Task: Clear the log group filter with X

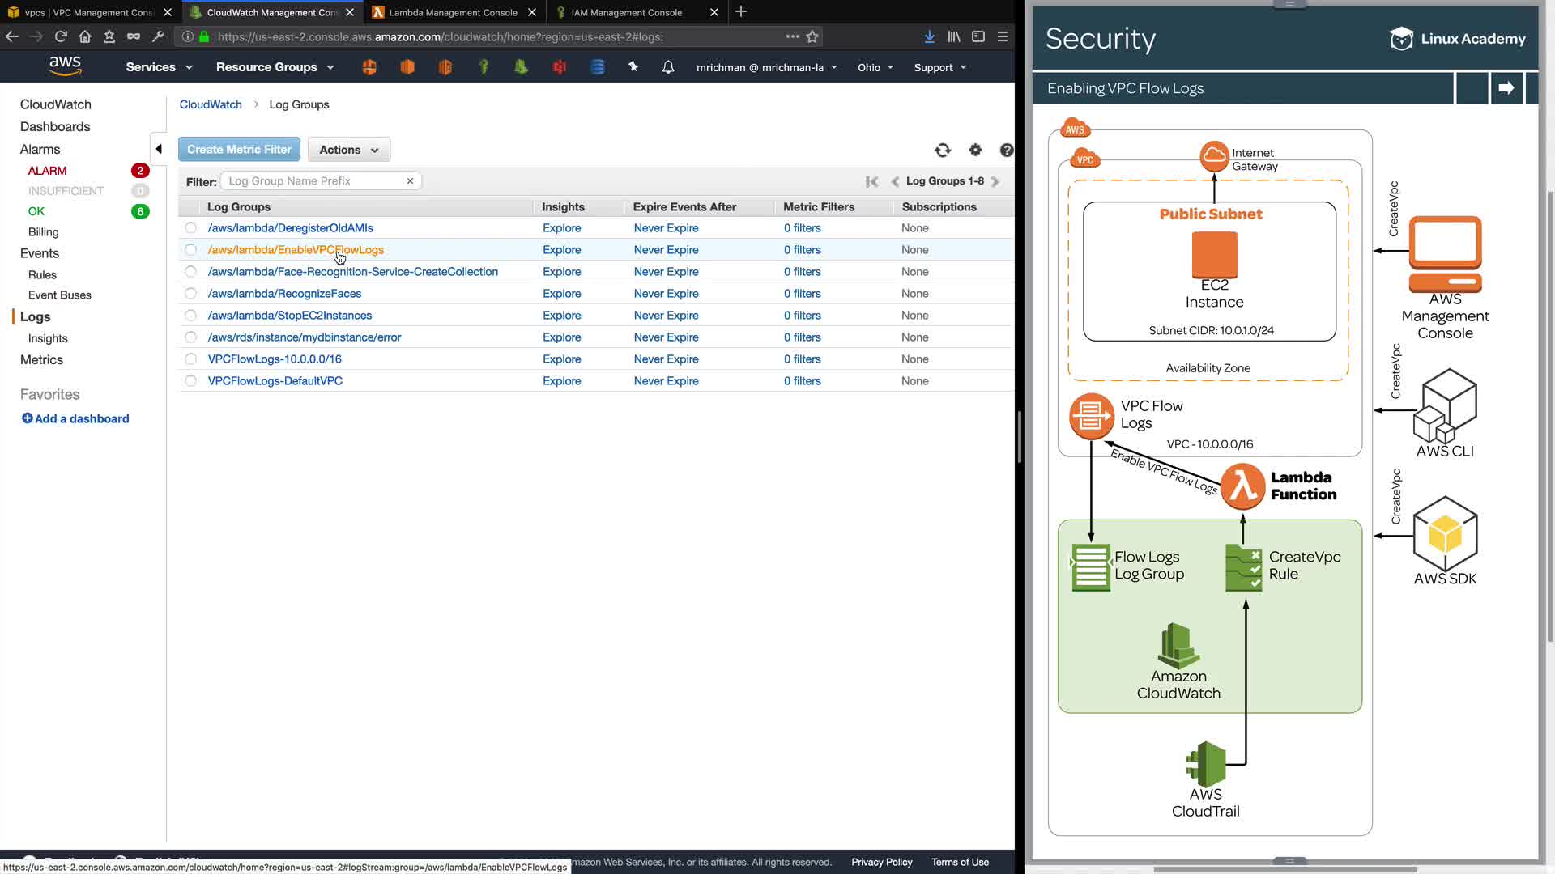Action: click(410, 181)
